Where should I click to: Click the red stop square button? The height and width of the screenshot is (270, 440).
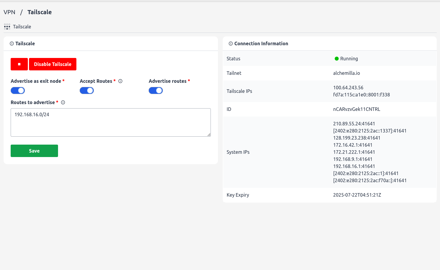[x=19, y=64]
